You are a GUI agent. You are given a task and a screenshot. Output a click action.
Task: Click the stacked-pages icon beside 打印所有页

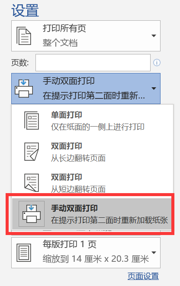pos(24,36)
